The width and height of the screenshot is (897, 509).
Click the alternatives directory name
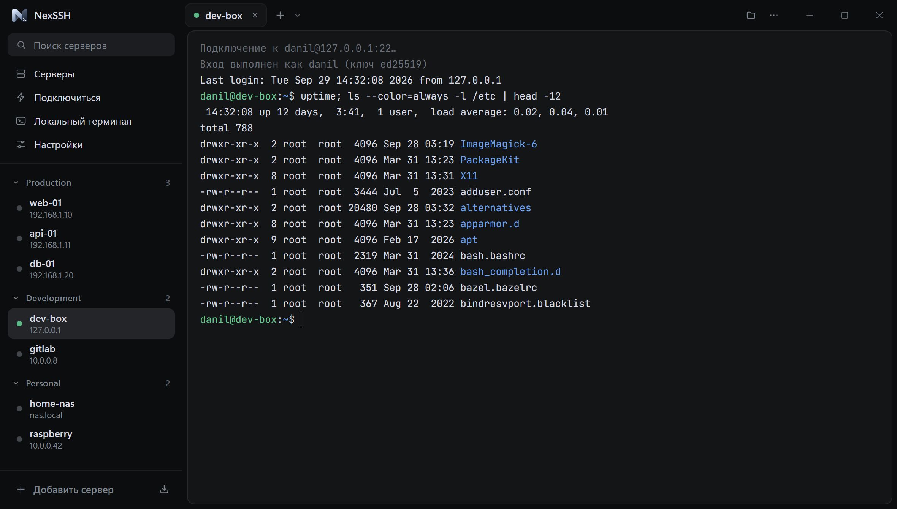[496, 208]
